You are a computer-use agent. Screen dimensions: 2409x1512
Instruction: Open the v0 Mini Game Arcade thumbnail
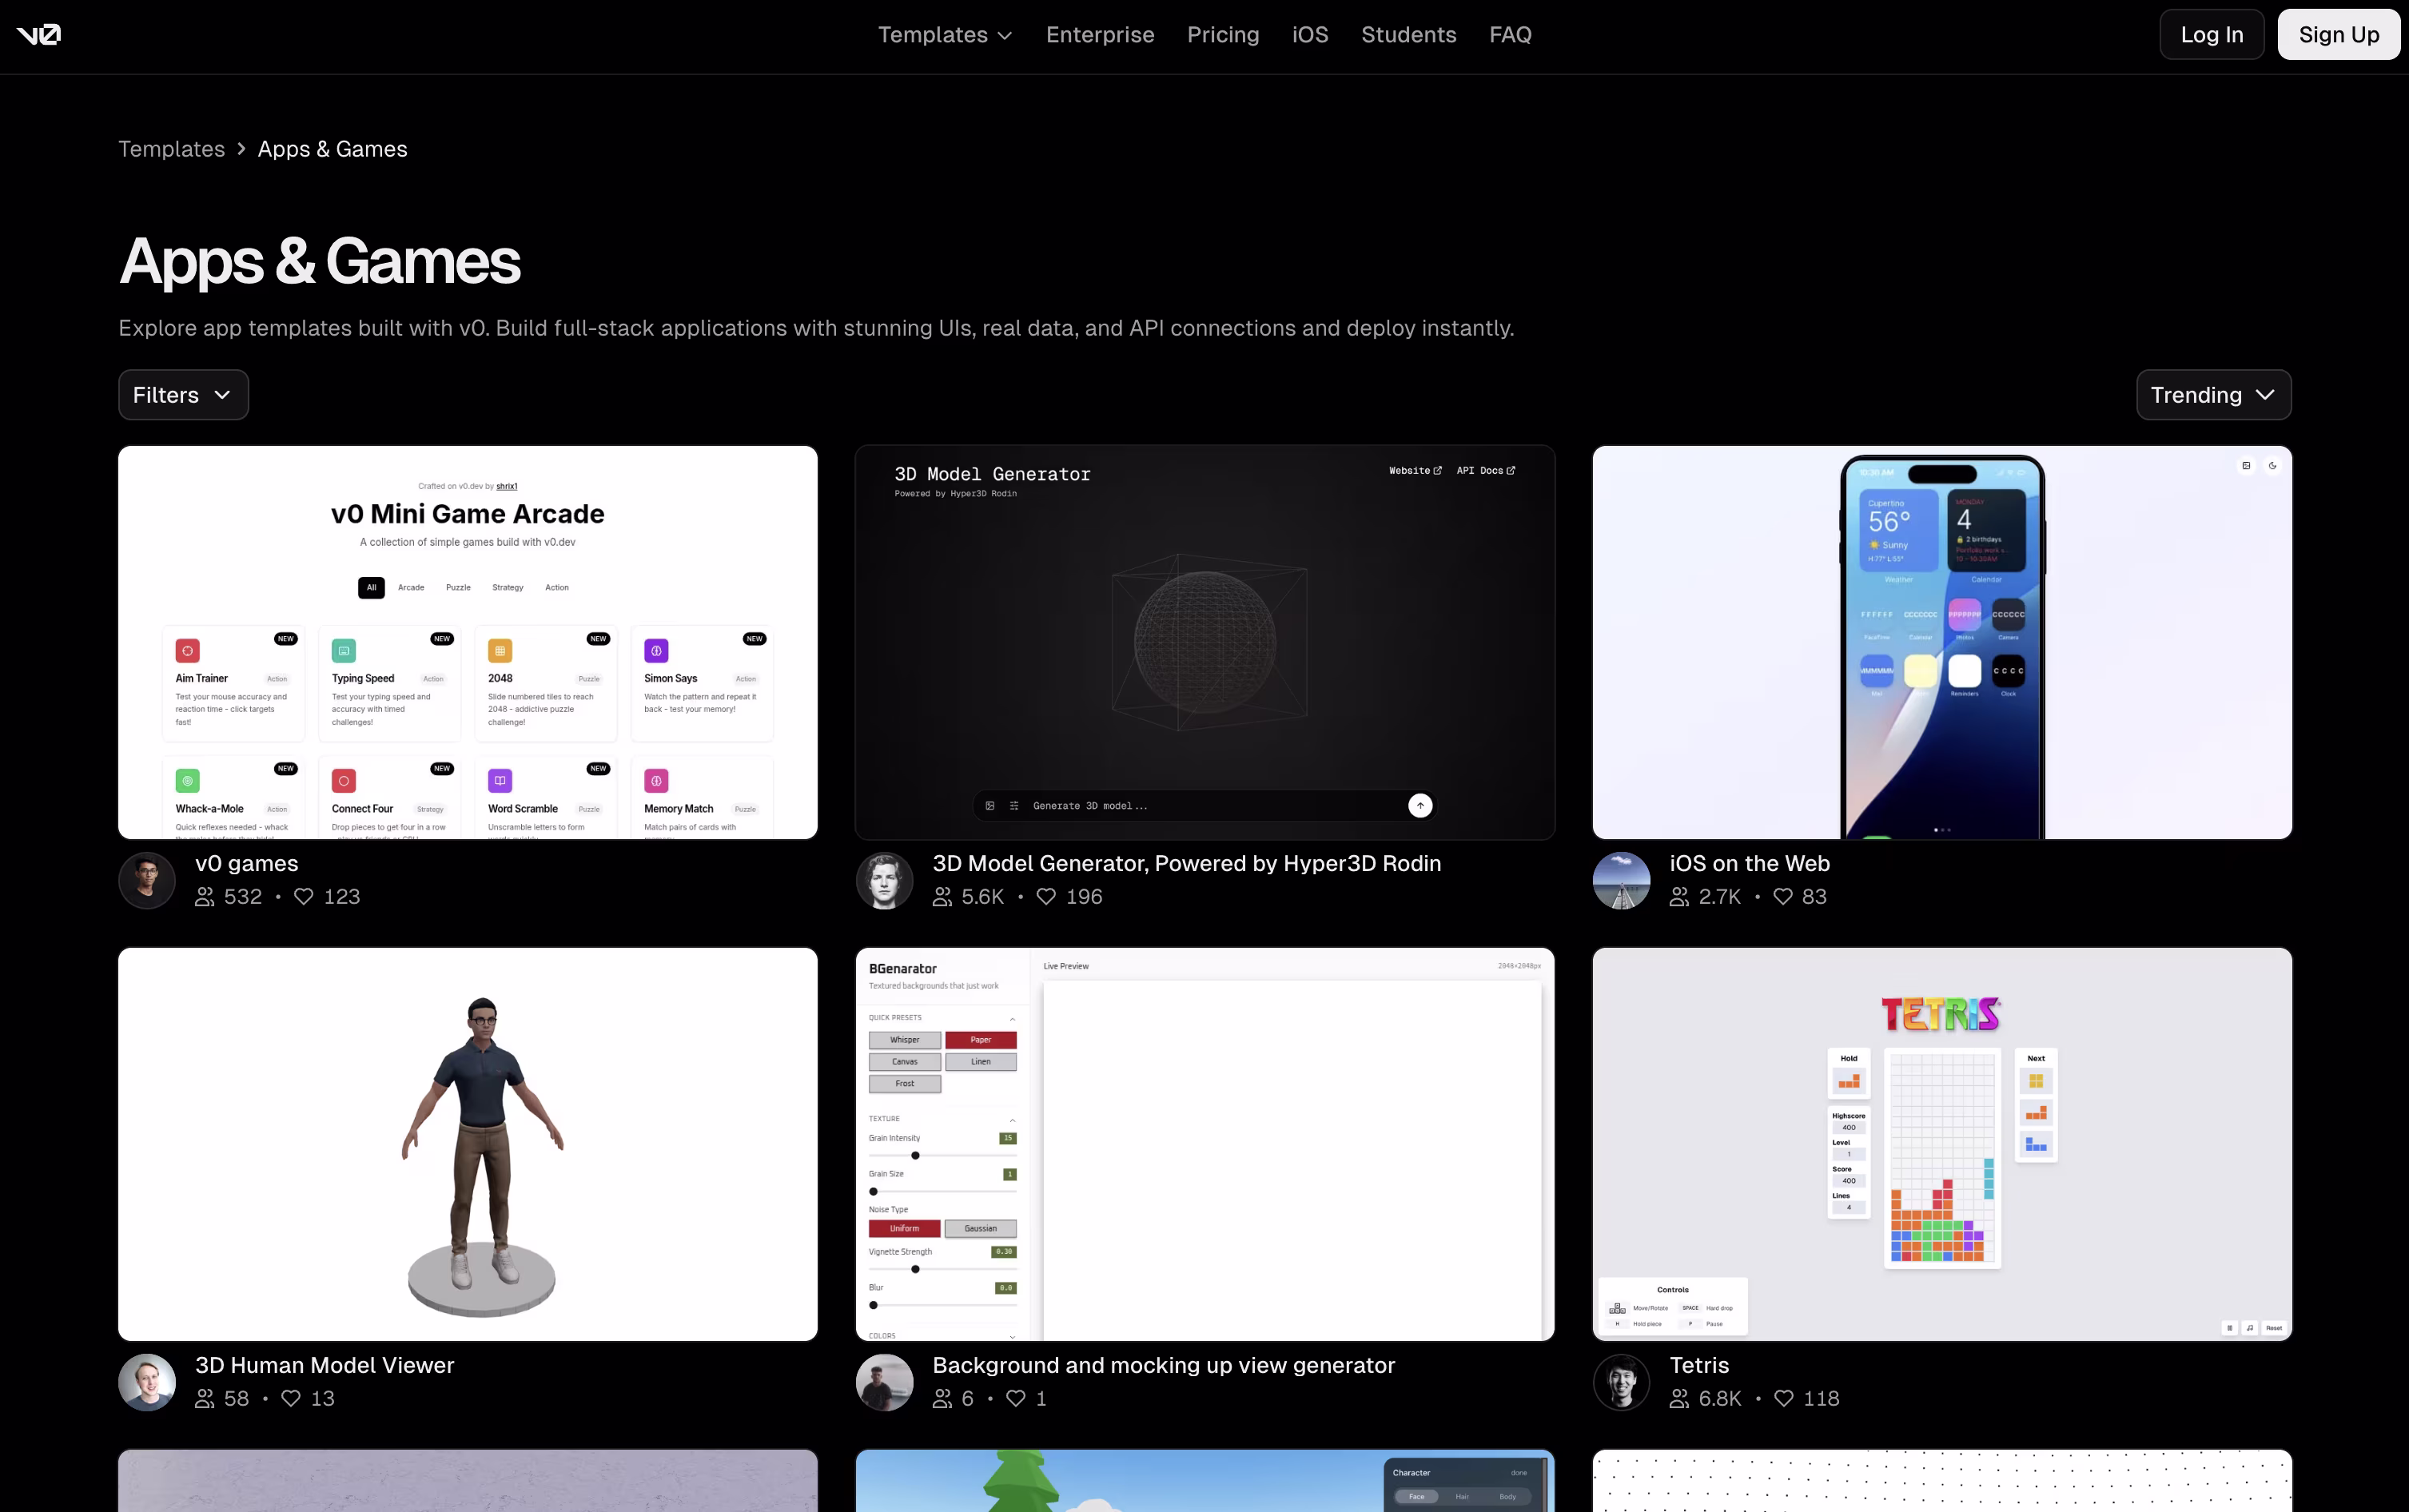[468, 642]
